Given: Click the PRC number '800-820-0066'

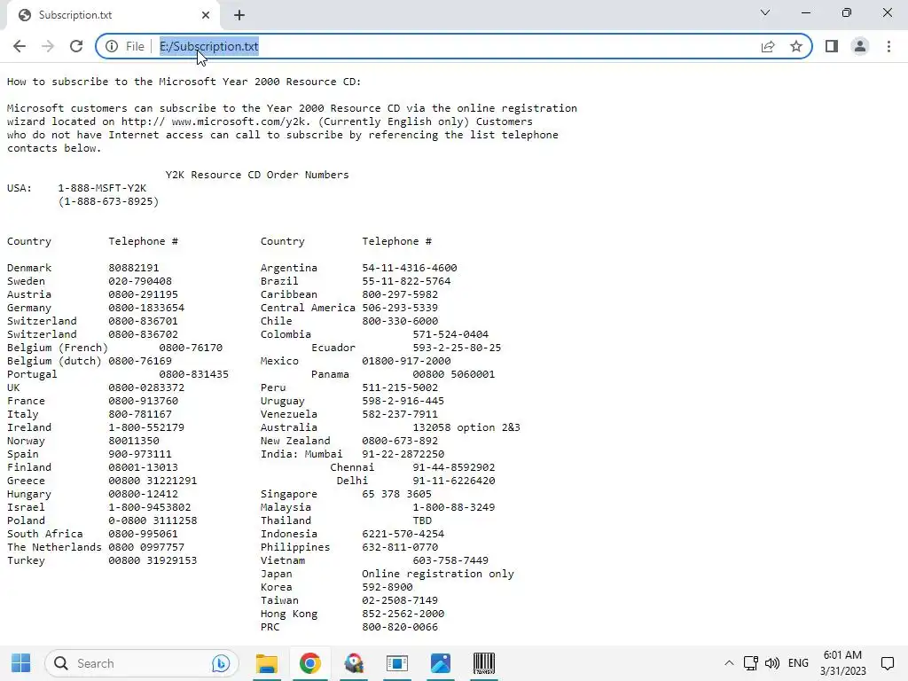Looking at the screenshot, I should pos(400,628).
